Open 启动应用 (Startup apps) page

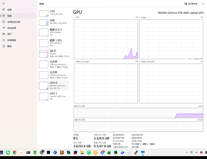pyautogui.click(x=18, y=28)
